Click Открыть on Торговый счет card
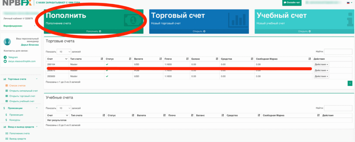 tap(199, 32)
